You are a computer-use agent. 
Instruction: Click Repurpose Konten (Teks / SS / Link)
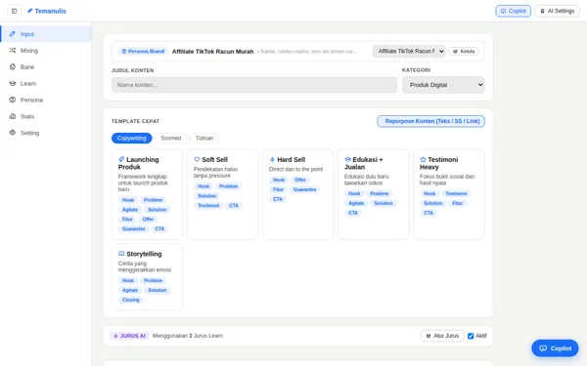point(431,121)
